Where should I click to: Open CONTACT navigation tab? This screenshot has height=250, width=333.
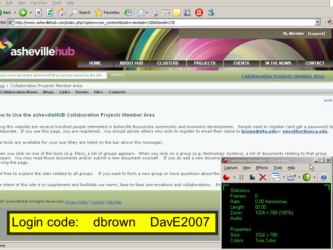pyautogui.click(x=315, y=63)
